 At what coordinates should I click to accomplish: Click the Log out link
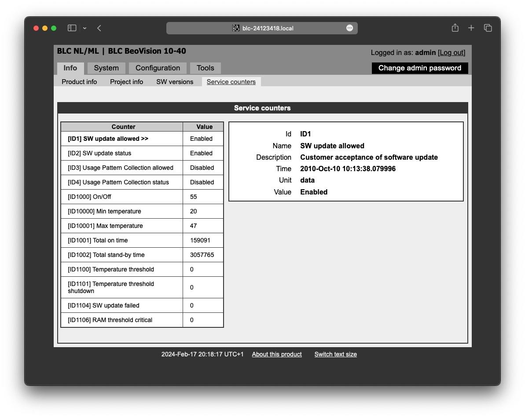pyautogui.click(x=451, y=53)
